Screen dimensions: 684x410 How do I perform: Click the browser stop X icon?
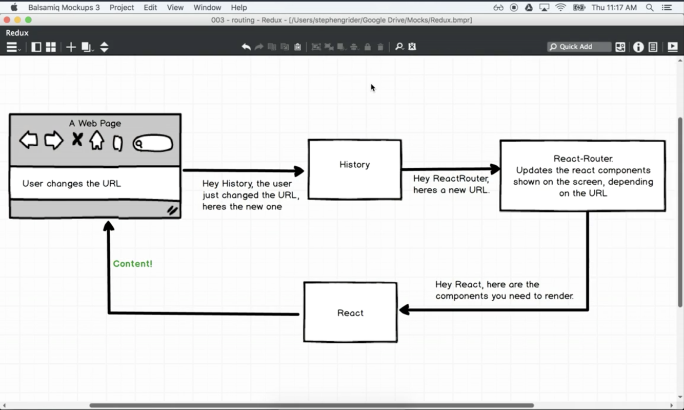(x=77, y=139)
